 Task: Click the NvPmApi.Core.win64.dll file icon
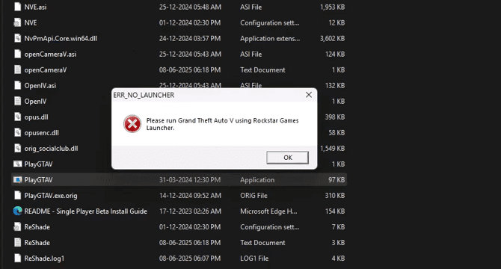[x=18, y=38]
